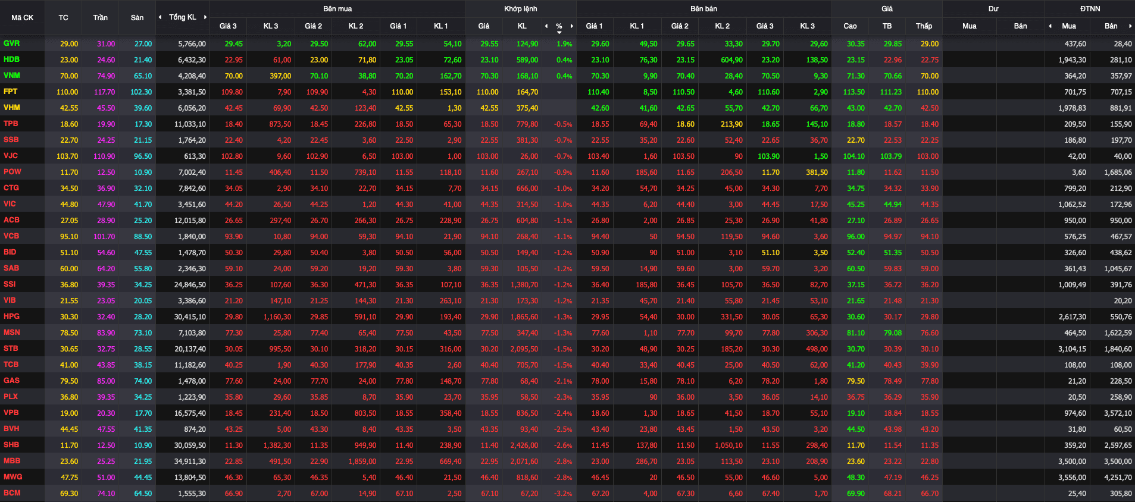Select the VIC ticker symbol
Screen dimensions: 1135x502
[10, 204]
